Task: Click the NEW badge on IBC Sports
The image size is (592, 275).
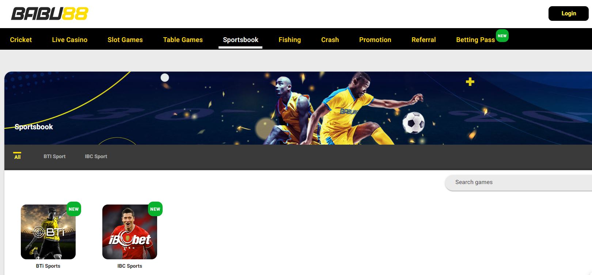Action: [x=155, y=209]
